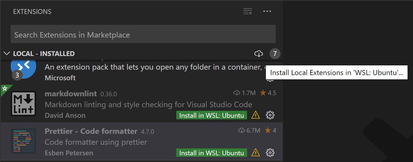Click the installed count badge showing 7
The image size is (413, 162).
click(x=275, y=54)
